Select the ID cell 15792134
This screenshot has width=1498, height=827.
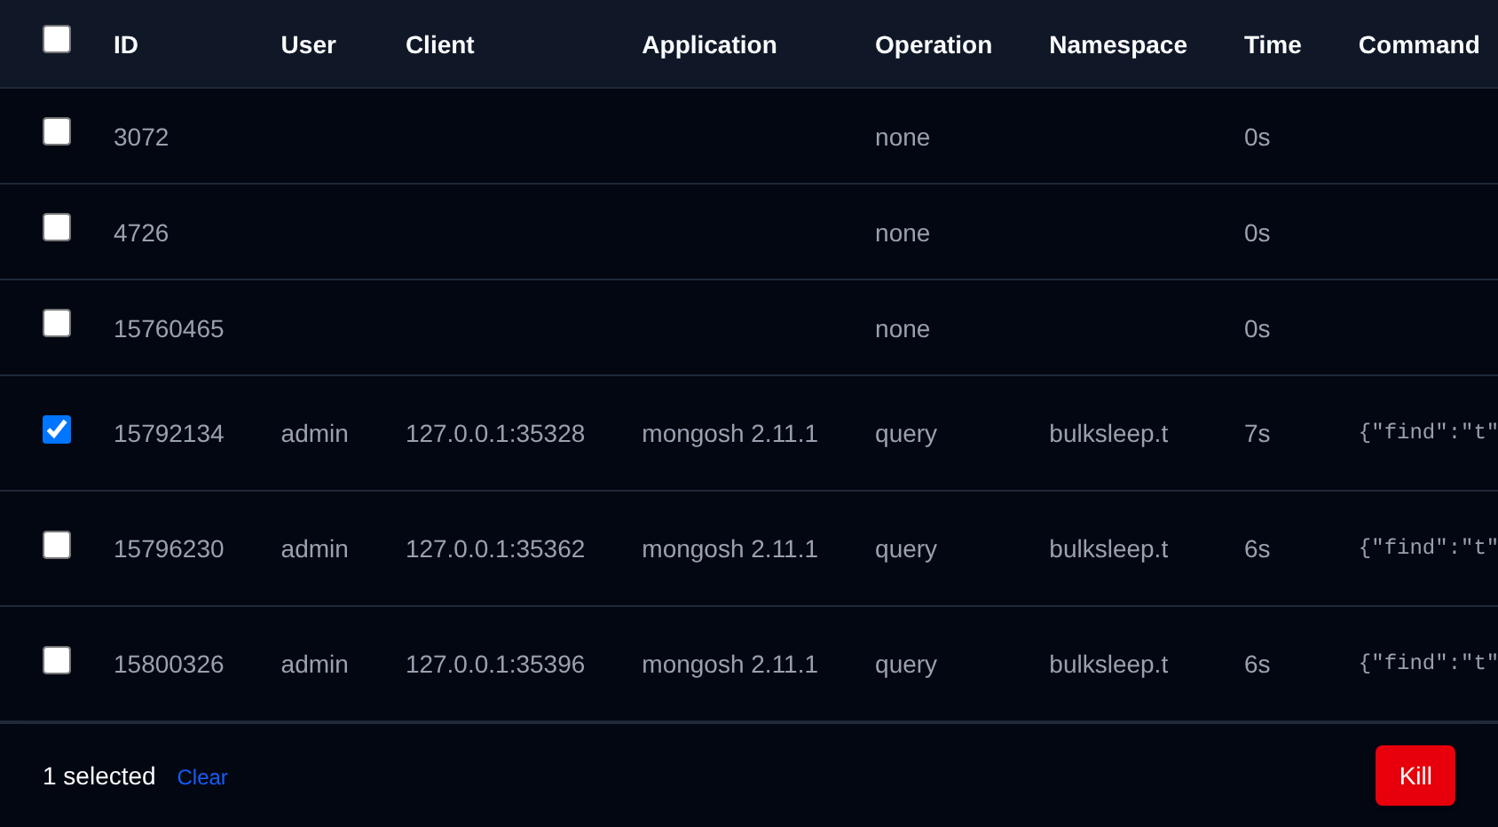pyautogui.click(x=169, y=434)
